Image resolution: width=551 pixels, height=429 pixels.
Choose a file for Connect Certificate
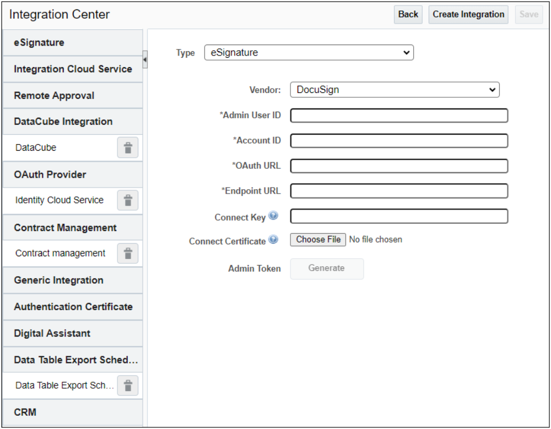click(317, 239)
